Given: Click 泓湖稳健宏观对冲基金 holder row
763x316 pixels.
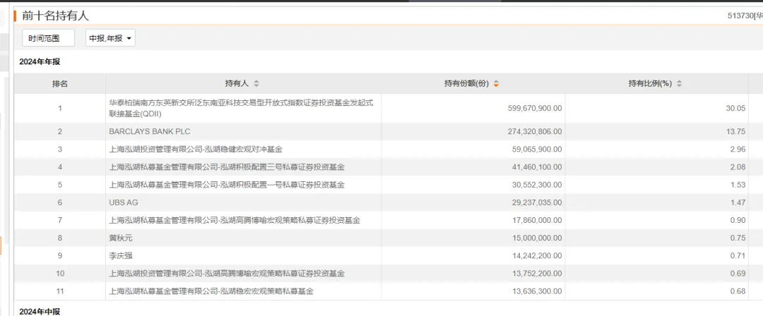Looking at the screenshot, I should click(x=243, y=150).
